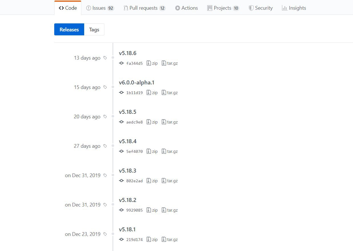Open the Code tab
Image resolution: width=353 pixels, height=251 pixels.
(x=68, y=8)
